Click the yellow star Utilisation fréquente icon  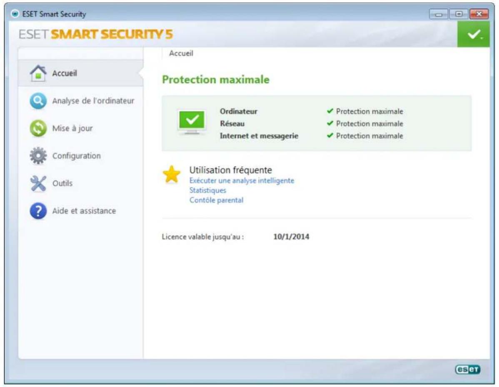pos(172,174)
